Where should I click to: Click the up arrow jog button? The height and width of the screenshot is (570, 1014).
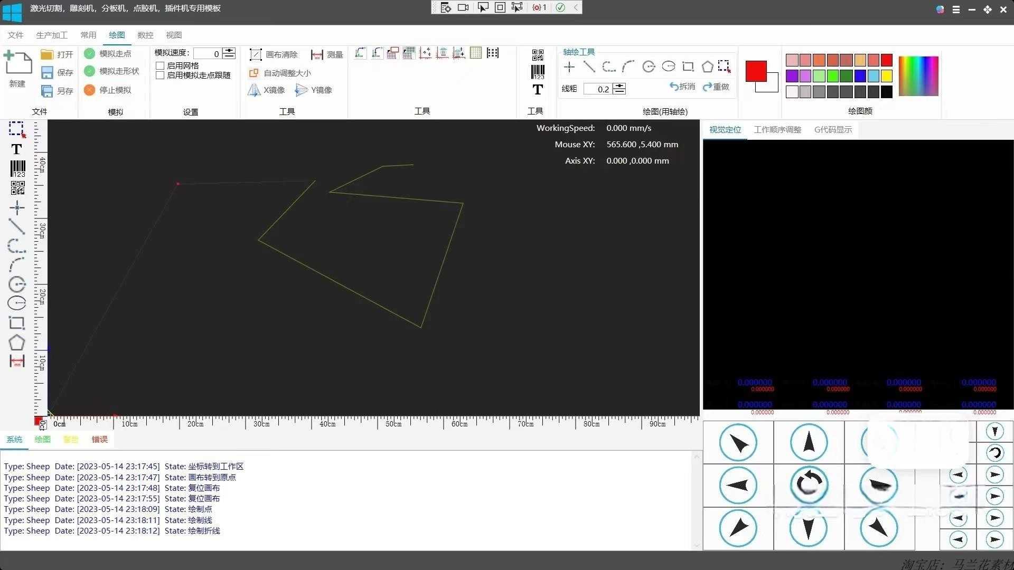809,442
